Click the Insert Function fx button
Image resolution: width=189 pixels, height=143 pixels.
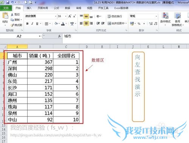click(x=59, y=36)
